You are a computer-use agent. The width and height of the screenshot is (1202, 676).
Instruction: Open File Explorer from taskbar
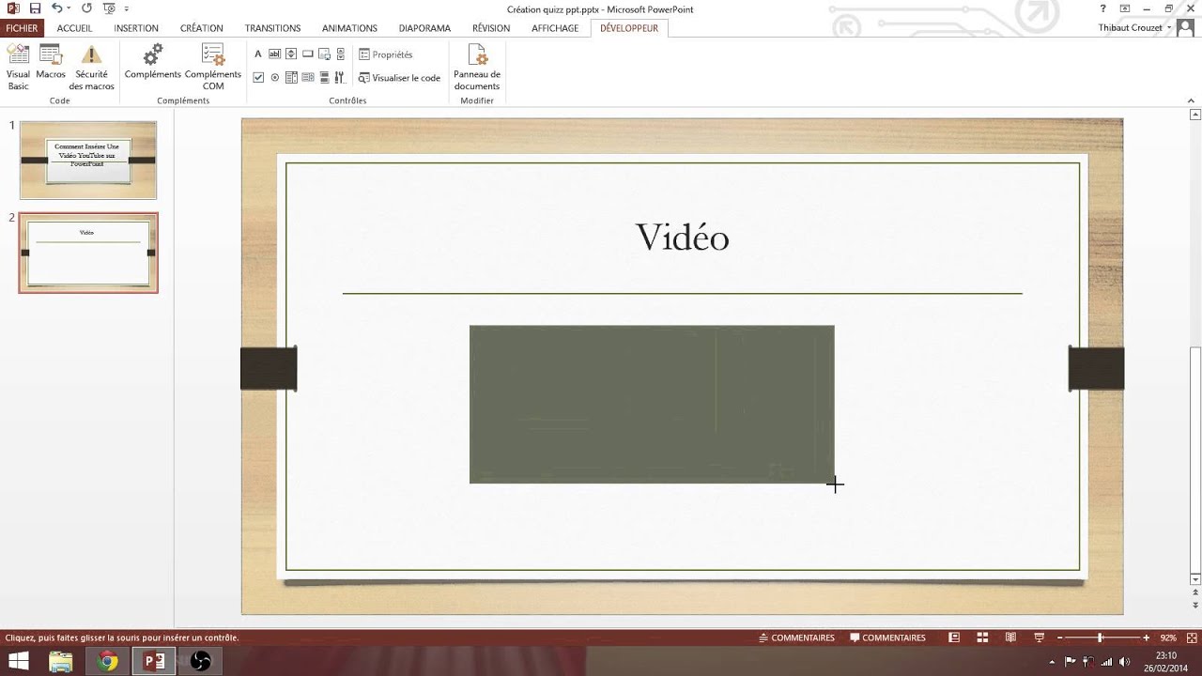tap(60, 661)
